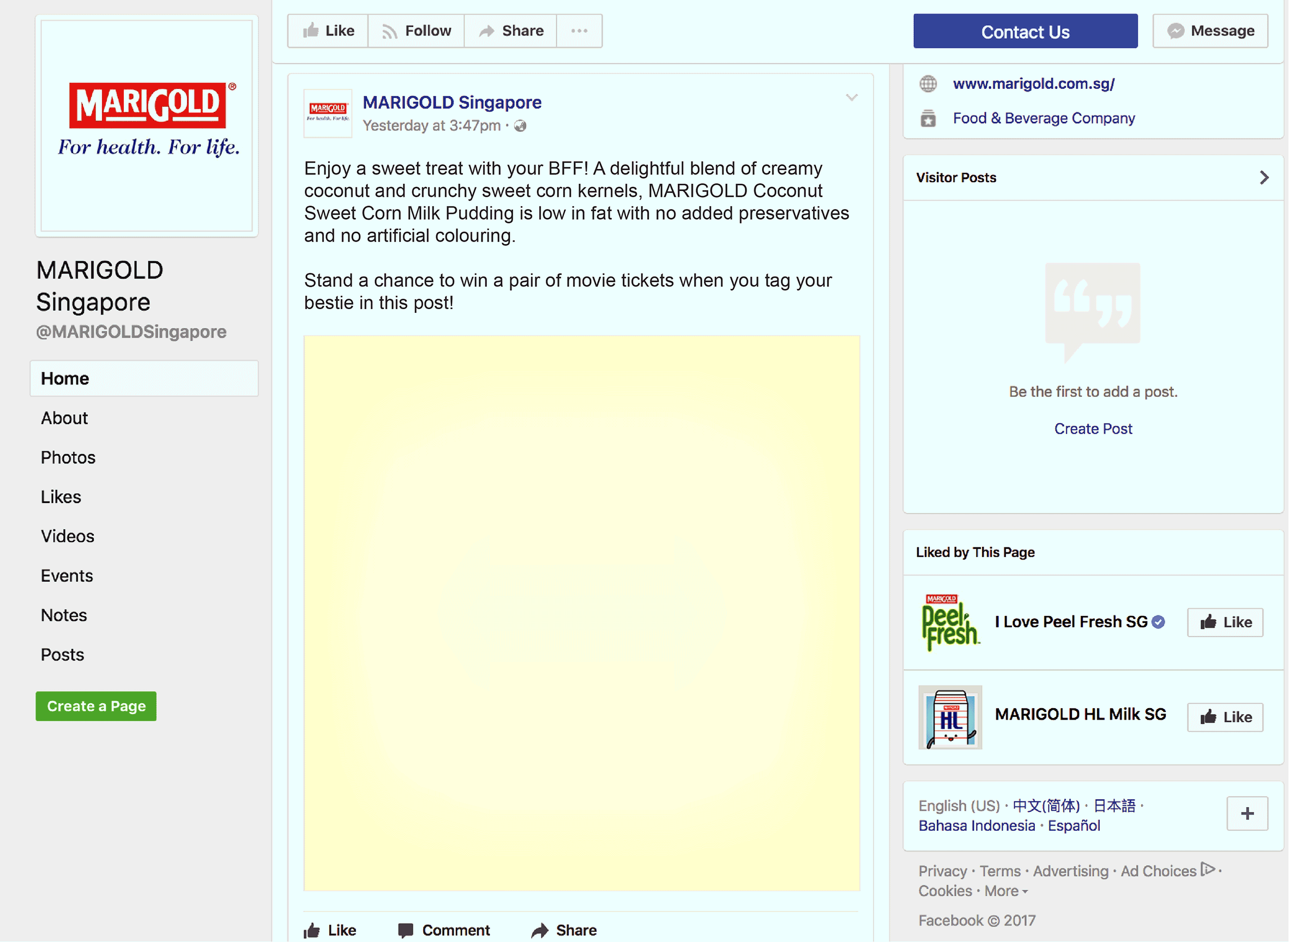Open the Advertising footer link
The image size is (1289, 942).
[x=1070, y=871]
